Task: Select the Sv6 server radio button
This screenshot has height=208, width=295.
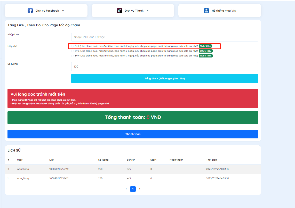Action: coord(73,51)
